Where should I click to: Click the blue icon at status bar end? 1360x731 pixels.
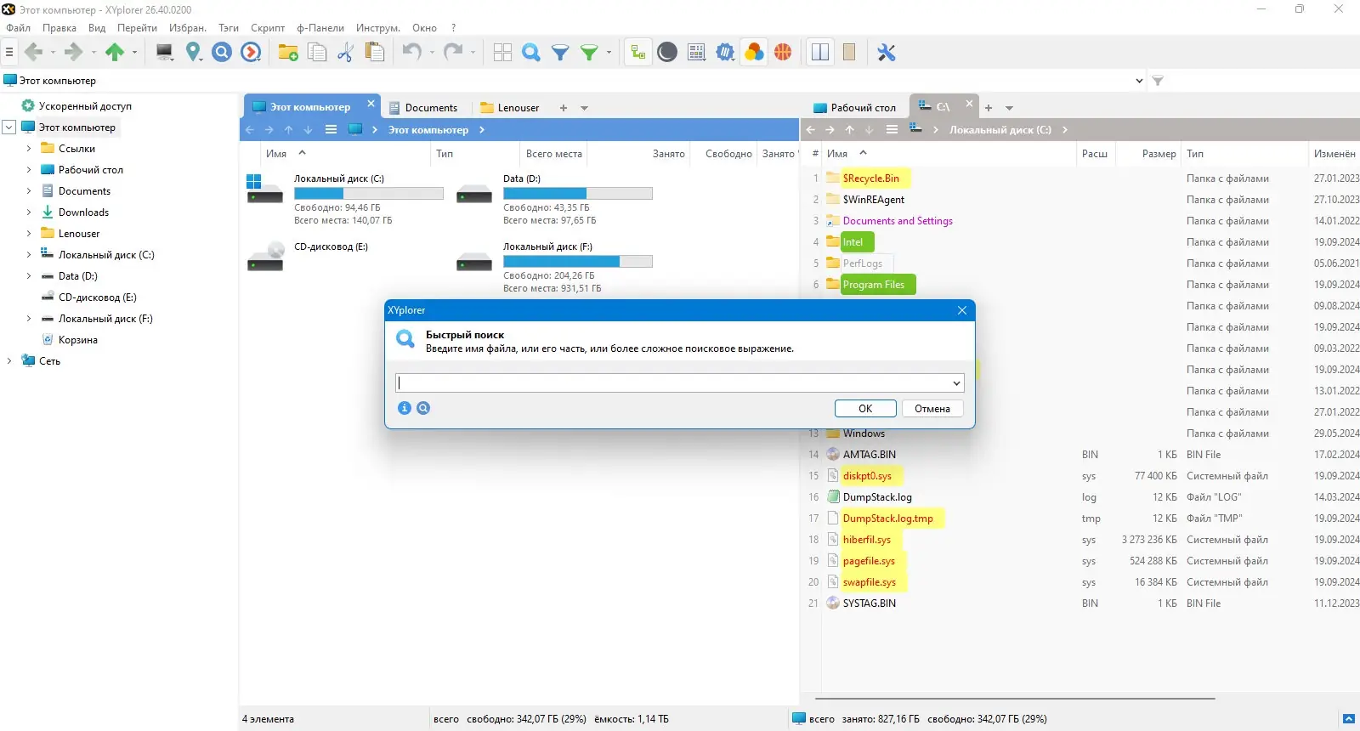tap(1348, 719)
